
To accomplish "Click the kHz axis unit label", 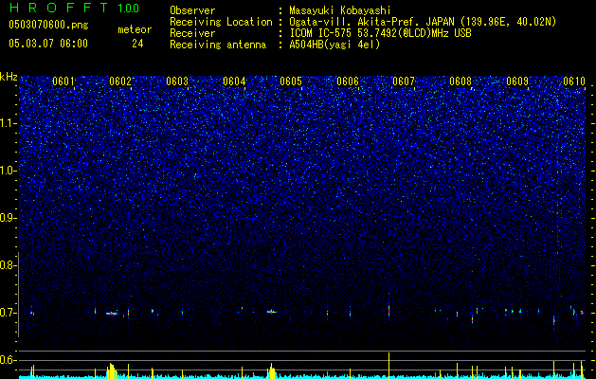I will pyautogui.click(x=9, y=77).
